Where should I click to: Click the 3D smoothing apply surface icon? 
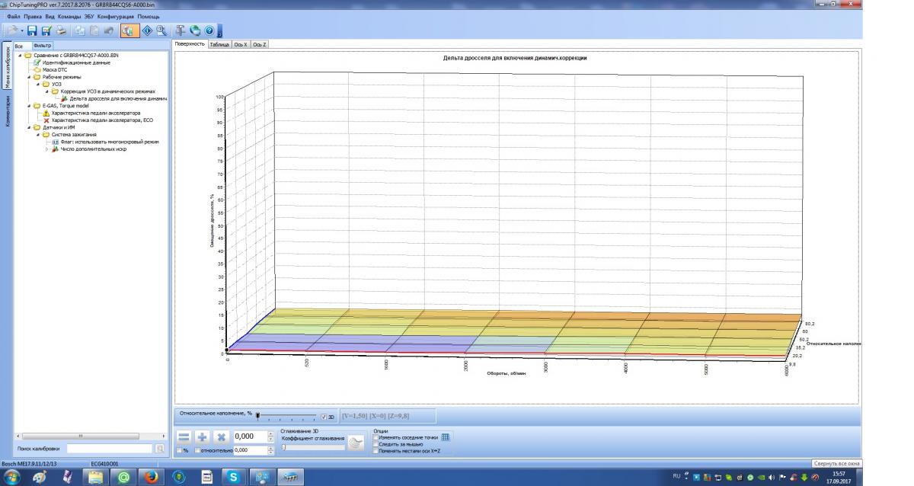(355, 443)
